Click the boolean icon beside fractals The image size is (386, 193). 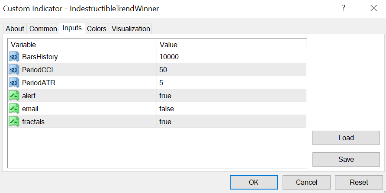point(14,122)
